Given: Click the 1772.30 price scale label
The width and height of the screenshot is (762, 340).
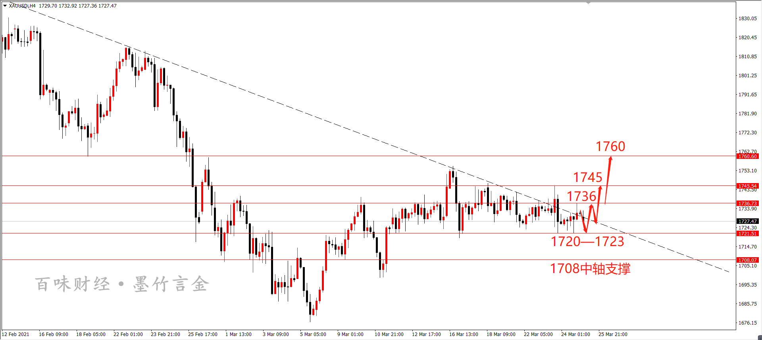Looking at the screenshot, I should 747,133.
